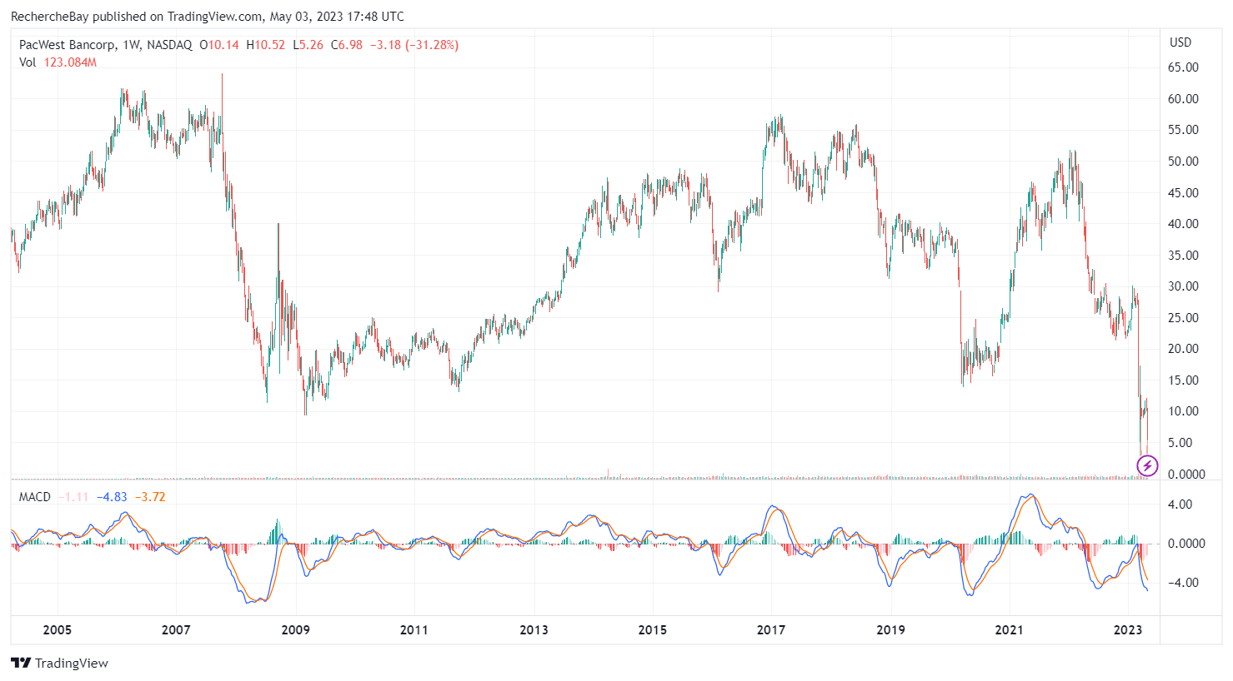This screenshot has width=1233, height=681.
Task: Click the blue MACD value -4.83
Action: [x=112, y=497]
